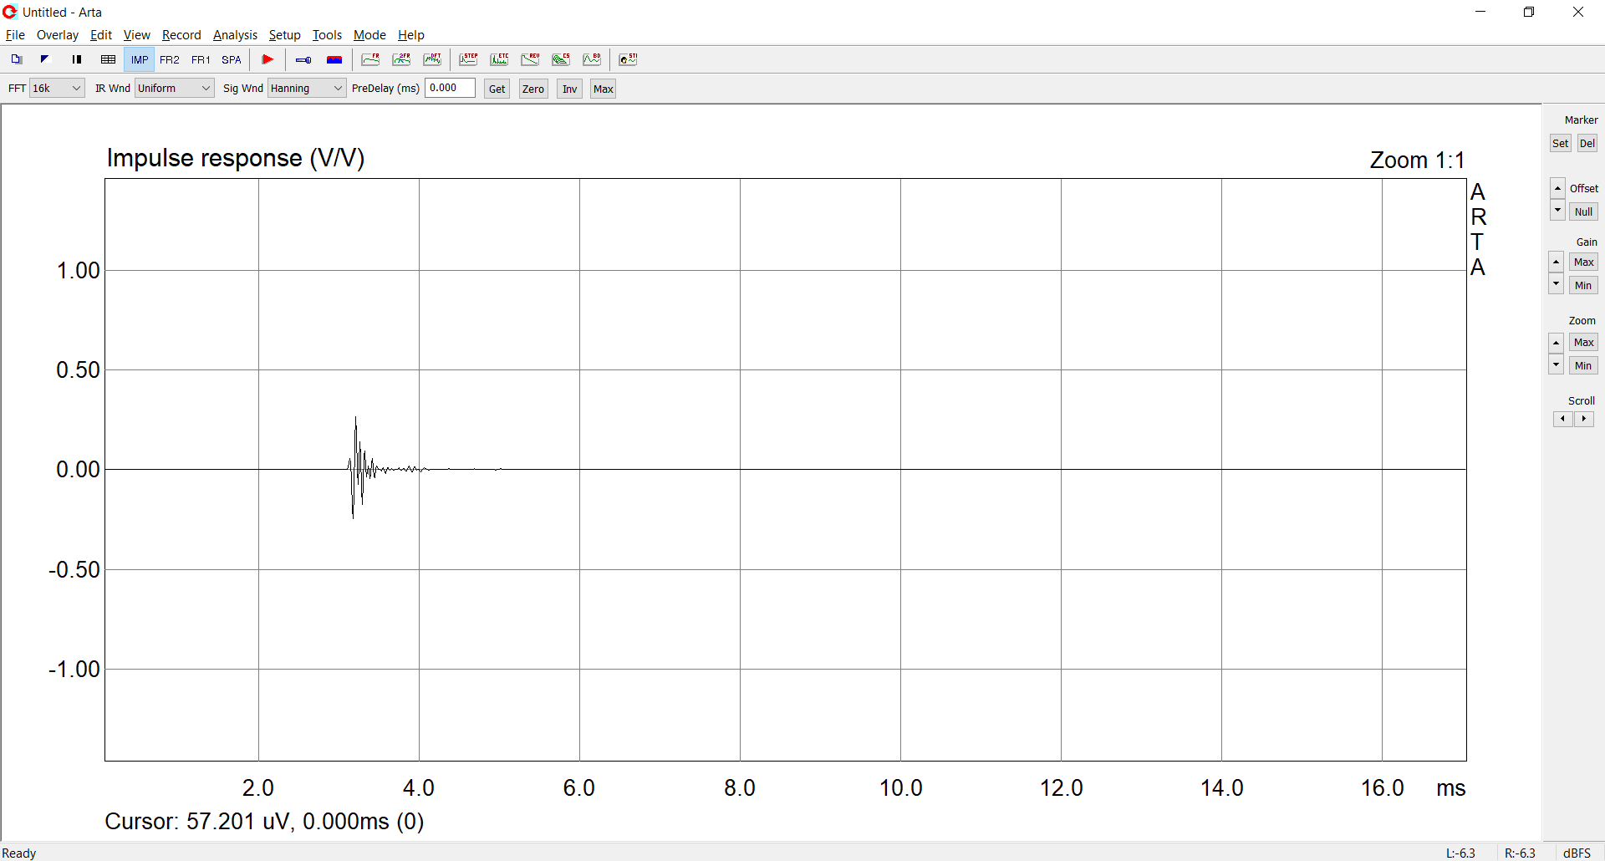Click the black-and-white color scheme icon
This screenshot has height=861, width=1605.
coord(46,59)
